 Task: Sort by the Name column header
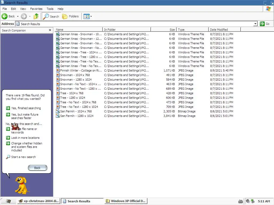[x=78, y=29]
